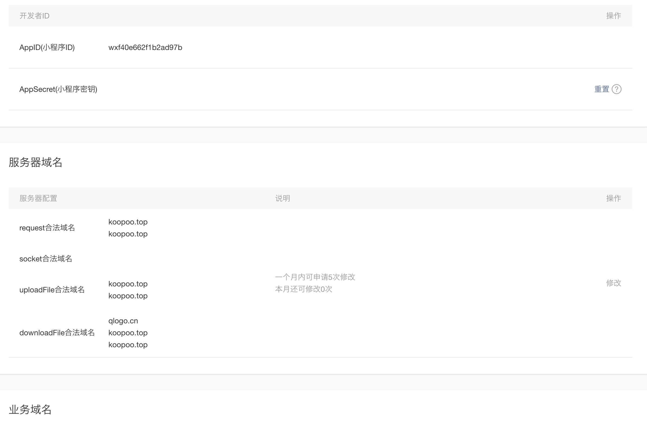Click the 说明 column header
The image size is (647, 438).
(282, 198)
